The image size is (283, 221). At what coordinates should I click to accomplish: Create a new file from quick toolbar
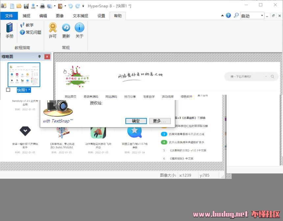pos(12,6)
